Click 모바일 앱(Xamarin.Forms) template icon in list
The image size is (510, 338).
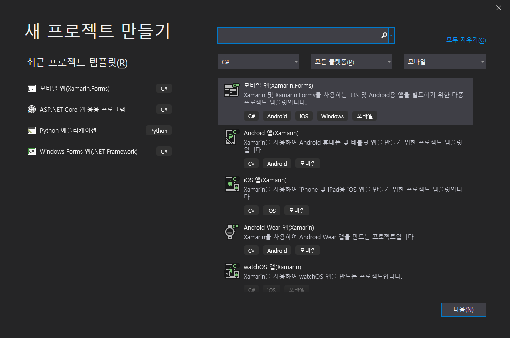click(x=231, y=90)
